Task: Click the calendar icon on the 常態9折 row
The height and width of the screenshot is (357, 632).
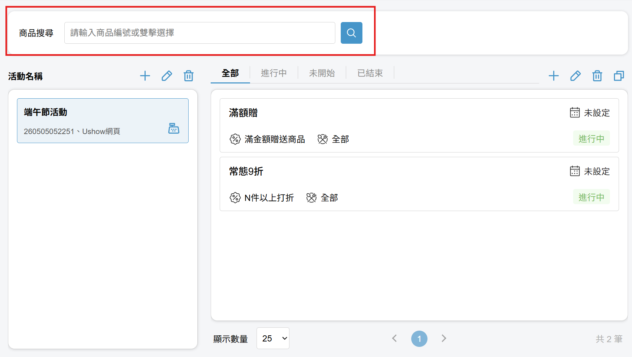Action: [x=575, y=171]
